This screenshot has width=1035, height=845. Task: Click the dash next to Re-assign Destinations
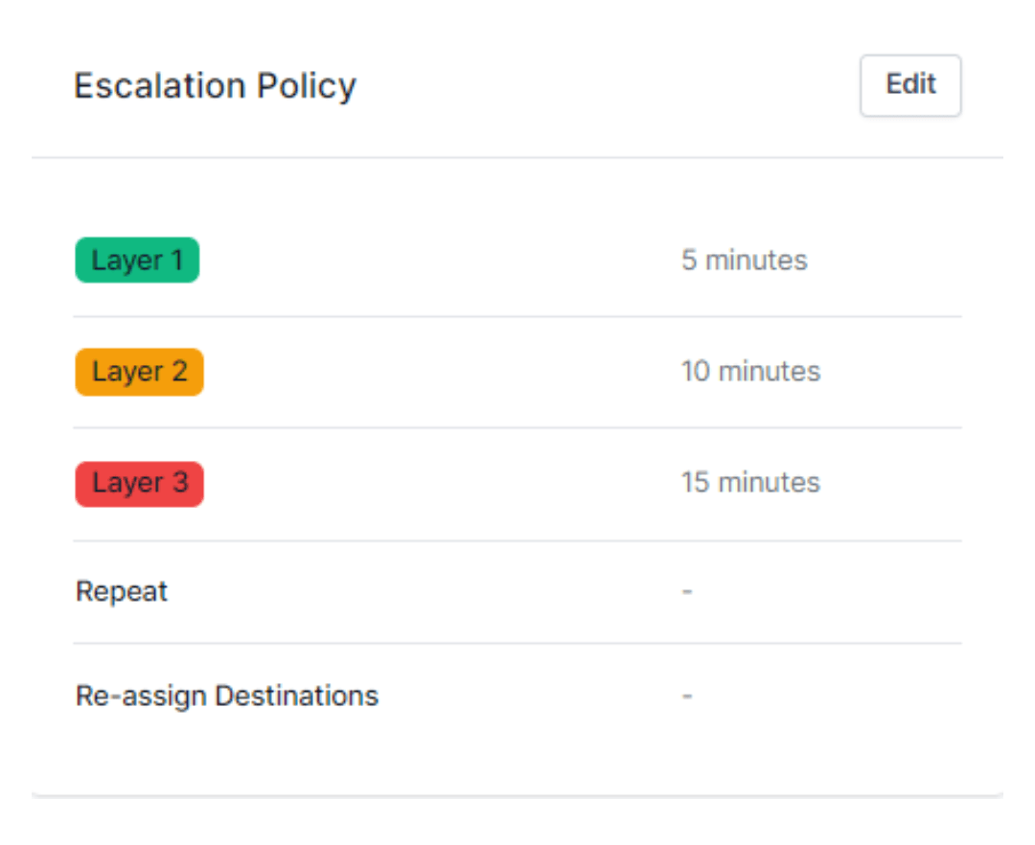pyautogui.click(x=686, y=696)
